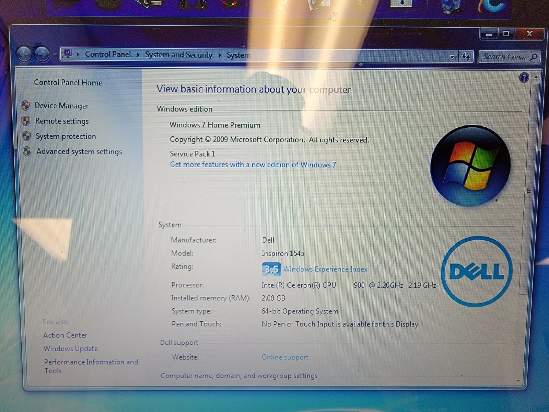Screen dimensions: 549x412
Task: Click the 3.5 rating score badge
Action: [x=271, y=269]
